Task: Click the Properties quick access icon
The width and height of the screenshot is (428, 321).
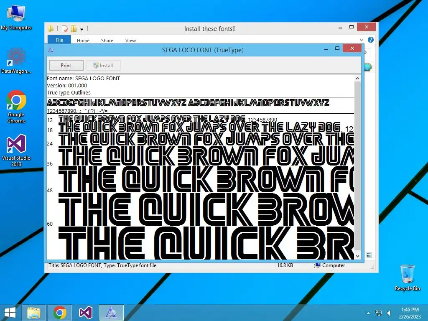Action: (65, 29)
